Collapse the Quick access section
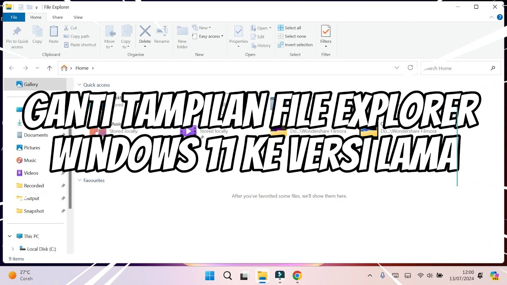 point(80,85)
